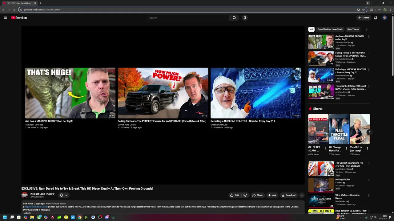This screenshot has height=221, width=394.
Task: Open end-screen 'HOW MUCH POWER?' truck thumbnail
Action: [x=163, y=93]
